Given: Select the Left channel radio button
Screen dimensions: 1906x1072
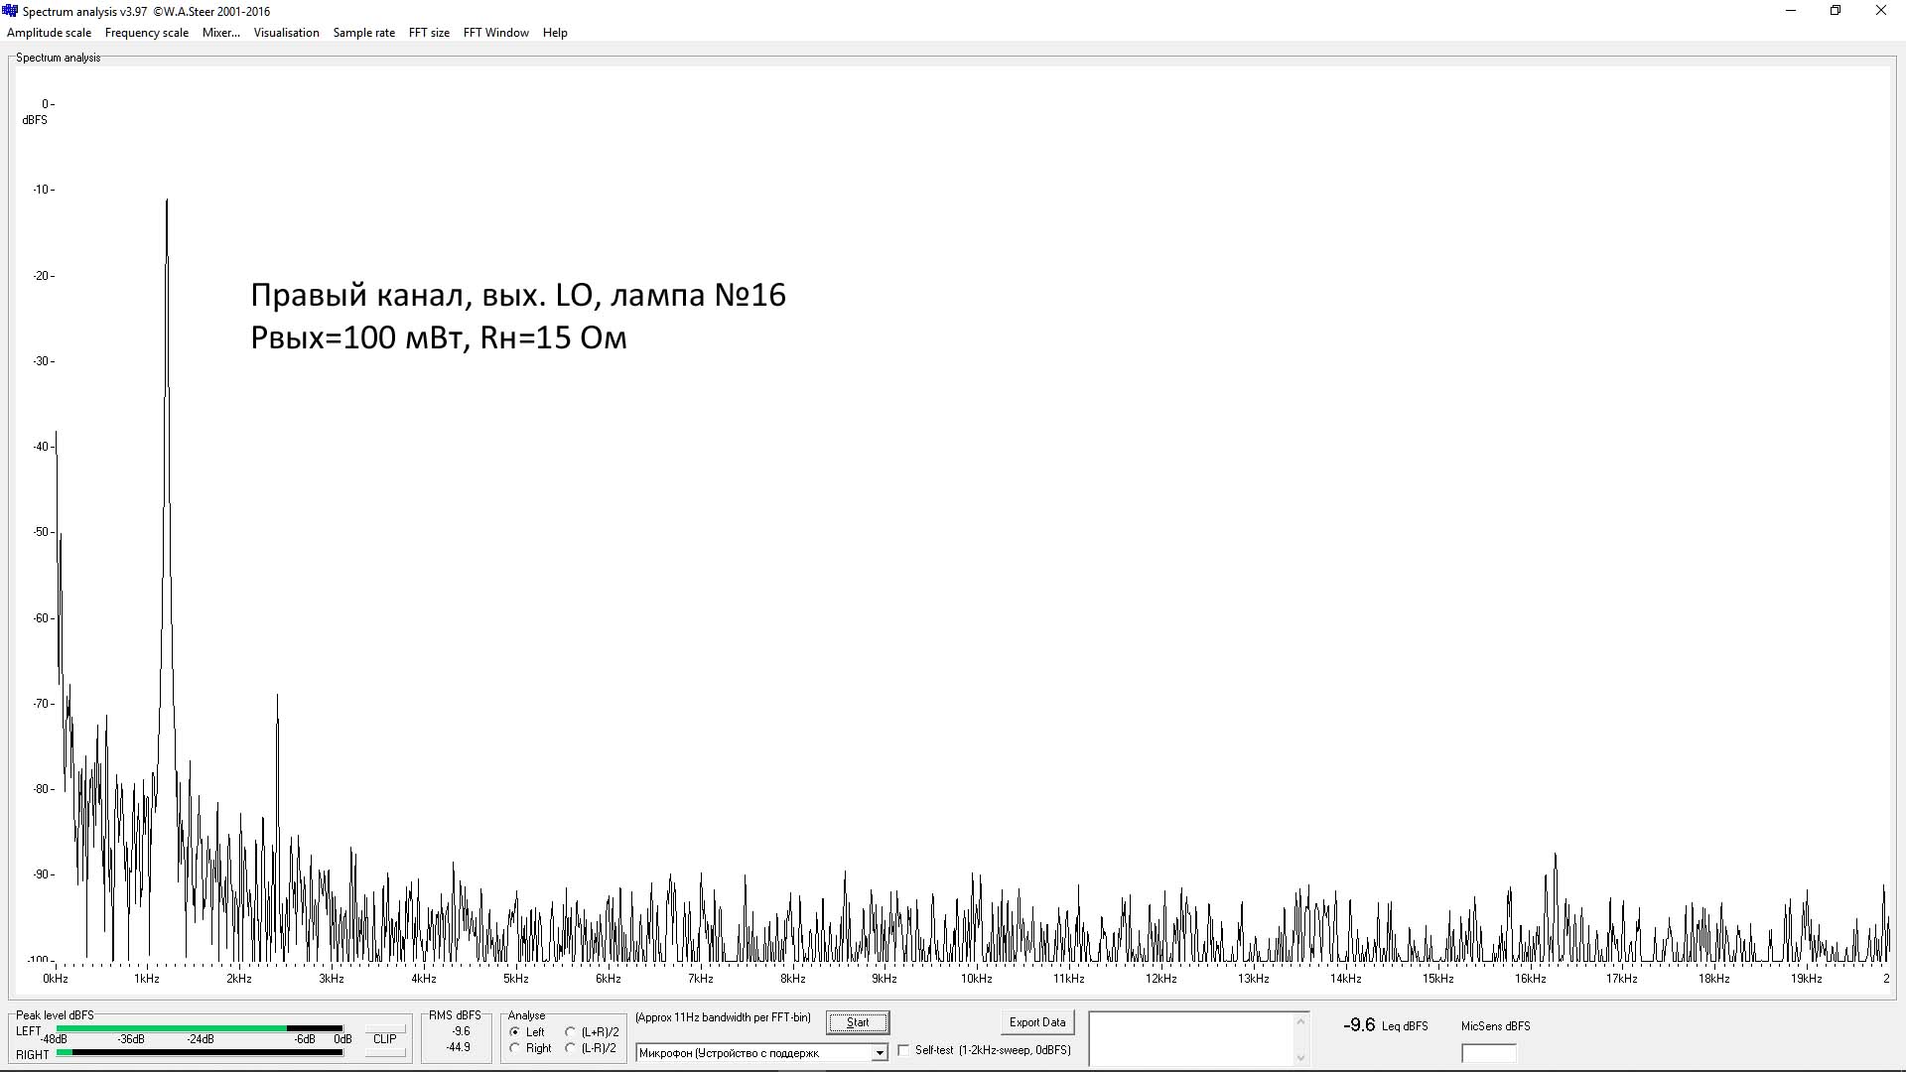Looking at the screenshot, I should pos(515,1032).
